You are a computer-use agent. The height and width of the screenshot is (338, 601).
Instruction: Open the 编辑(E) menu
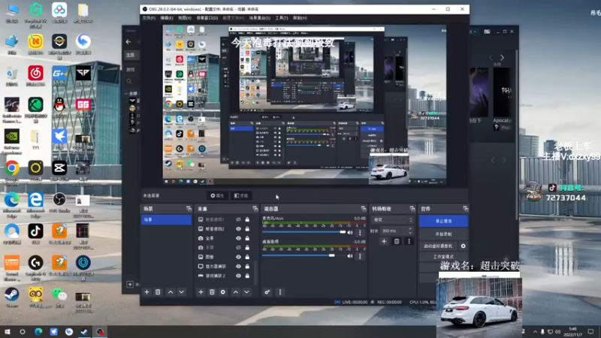click(x=166, y=18)
